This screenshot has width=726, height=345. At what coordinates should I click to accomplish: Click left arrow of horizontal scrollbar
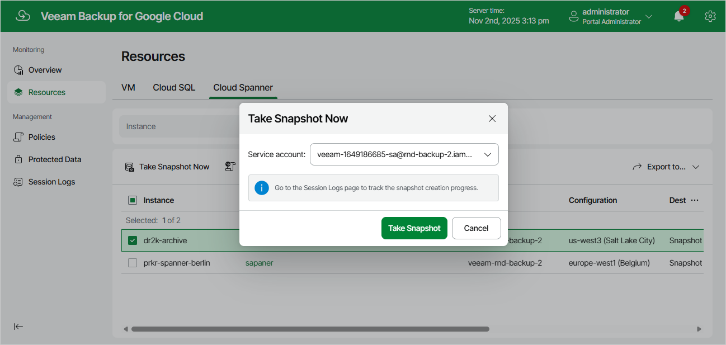126,329
